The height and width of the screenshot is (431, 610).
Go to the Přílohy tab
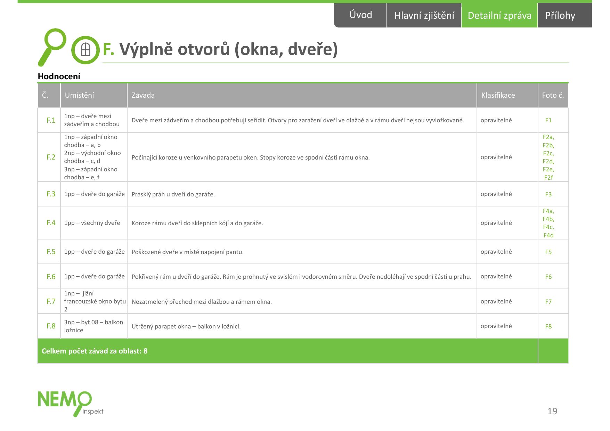coord(564,15)
